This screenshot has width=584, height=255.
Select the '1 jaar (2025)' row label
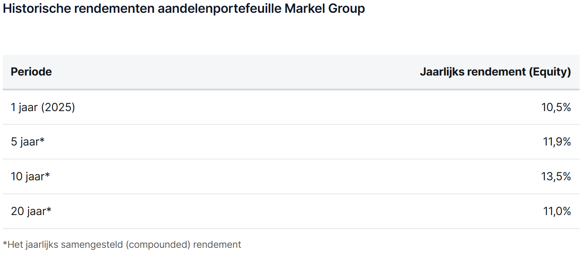43,108
